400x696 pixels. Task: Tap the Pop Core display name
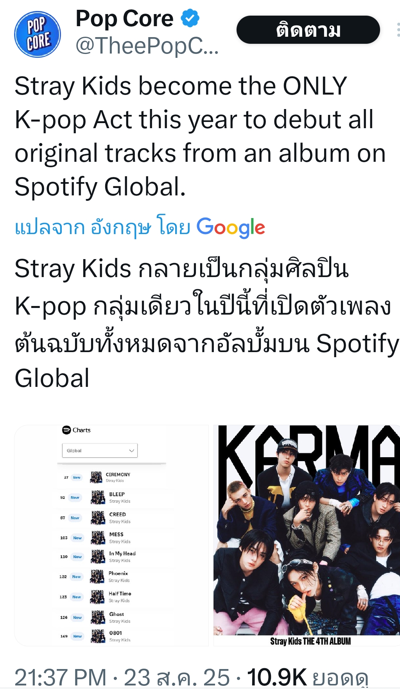click(x=124, y=18)
